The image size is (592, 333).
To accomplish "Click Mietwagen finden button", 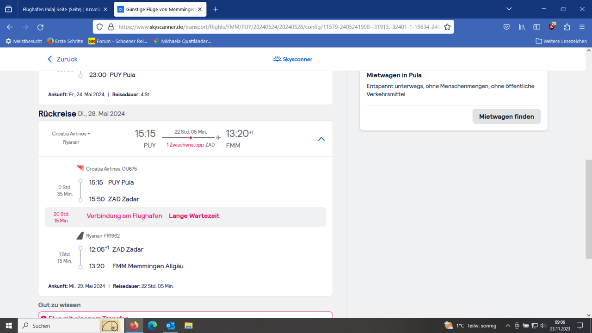I will (506, 117).
